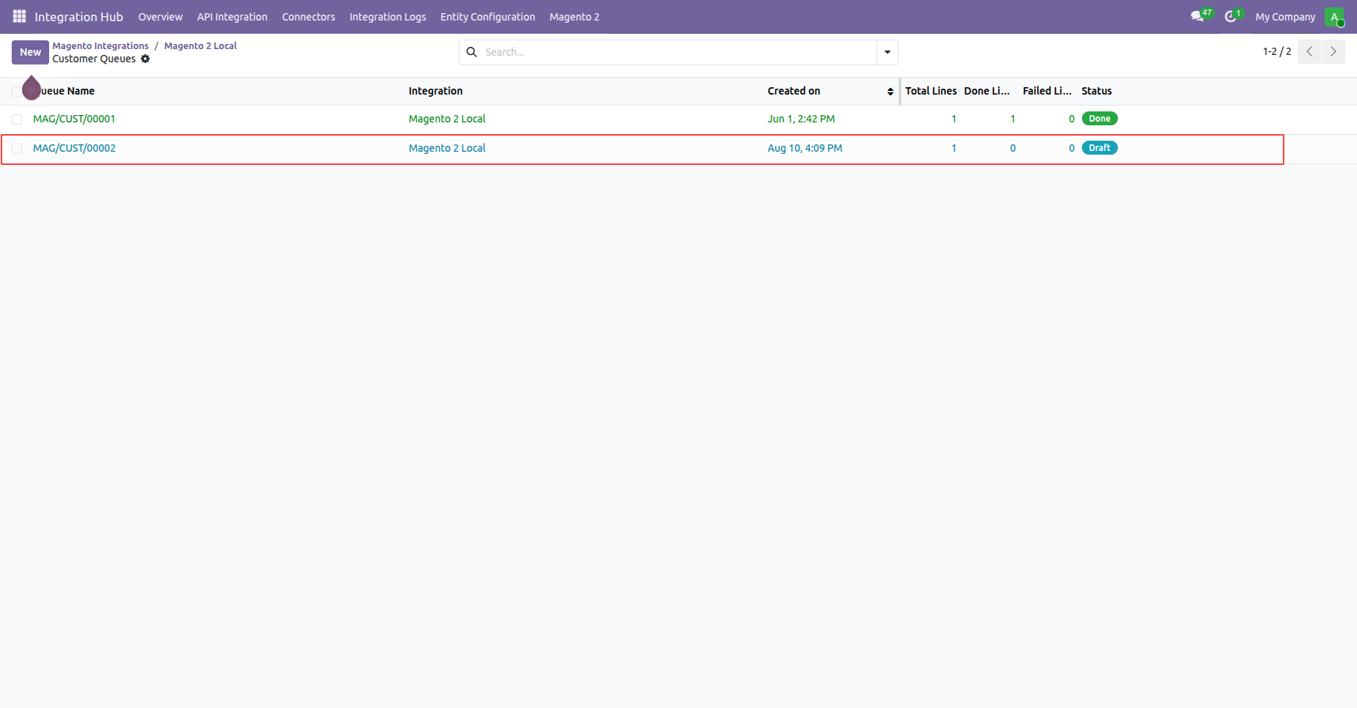Open the Integration Logs menu

tap(388, 17)
